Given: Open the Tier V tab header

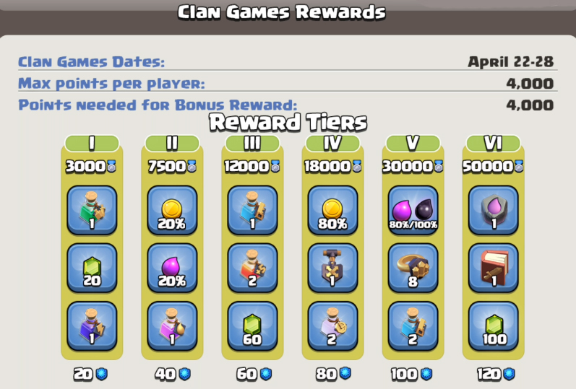Looking at the screenshot, I should coord(413,143).
